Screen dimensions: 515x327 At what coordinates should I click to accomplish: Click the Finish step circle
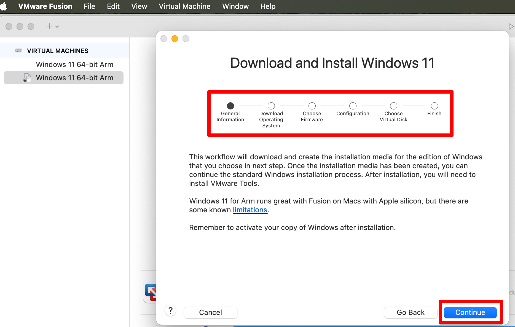(x=434, y=106)
